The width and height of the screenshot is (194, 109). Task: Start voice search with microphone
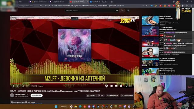[x=128, y=11]
